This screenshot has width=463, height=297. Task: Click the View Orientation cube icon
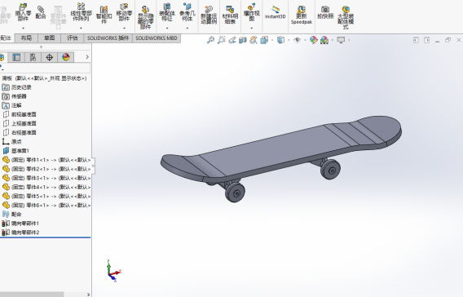pyautogui.click(x=264, y=40)
